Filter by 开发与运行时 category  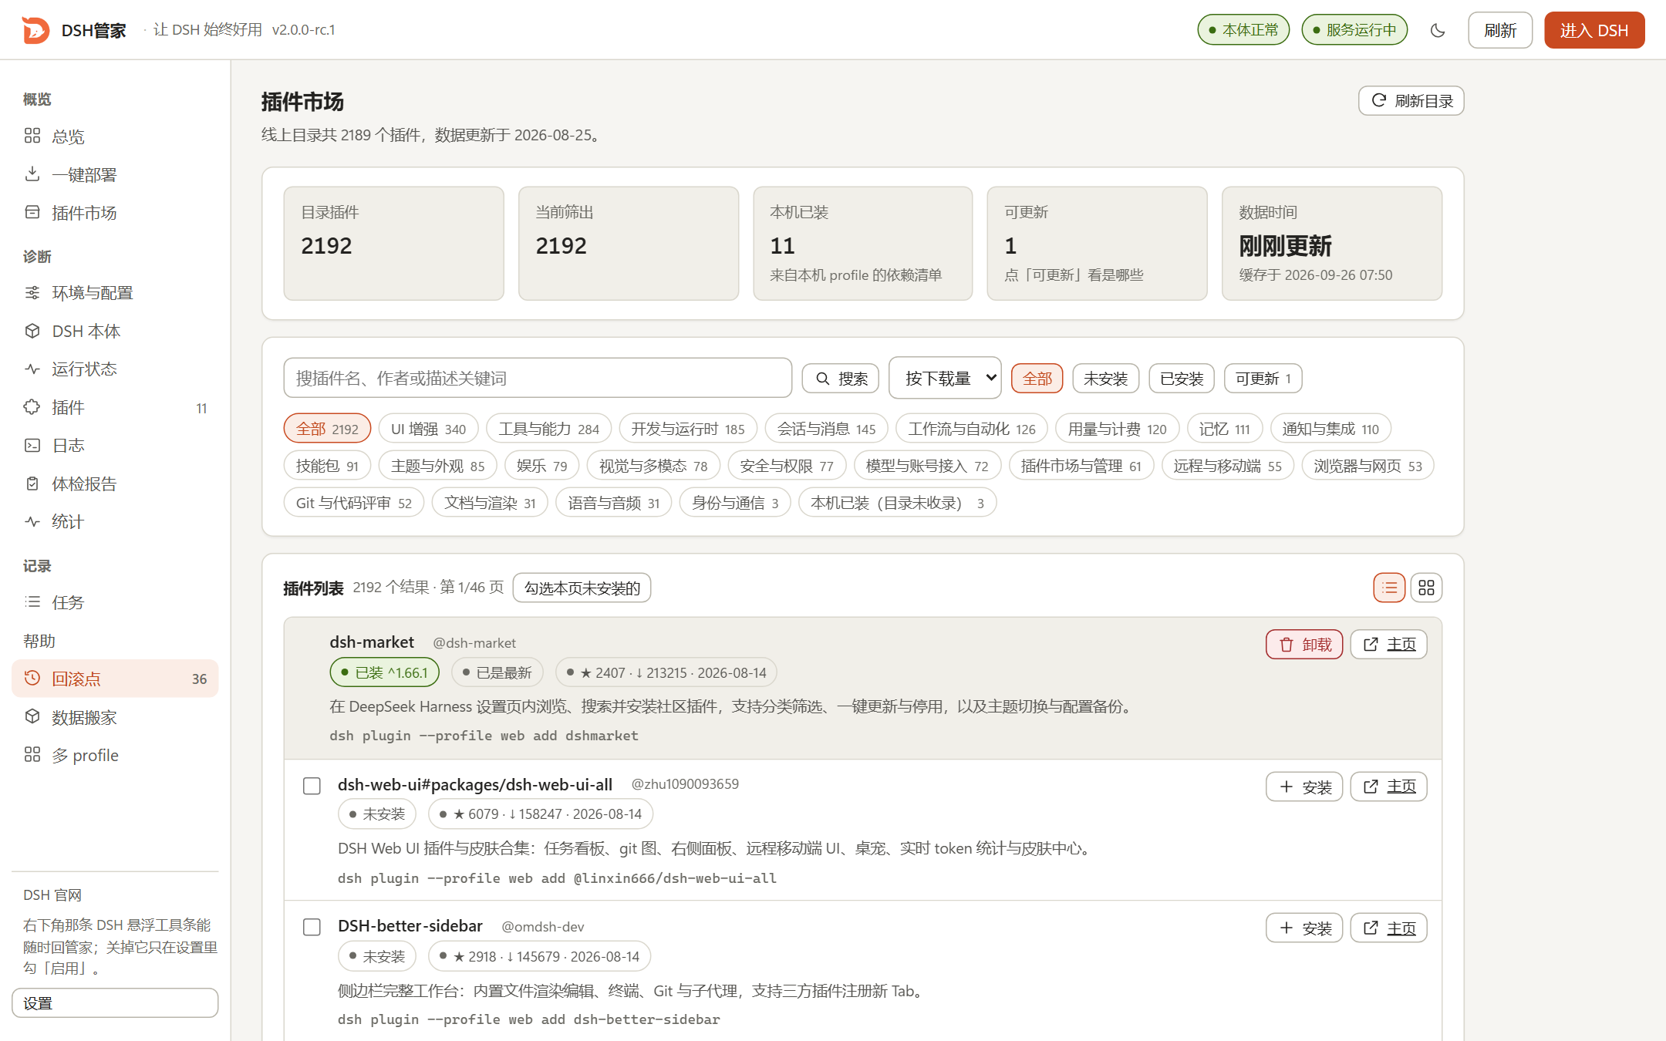pos(688,429)
